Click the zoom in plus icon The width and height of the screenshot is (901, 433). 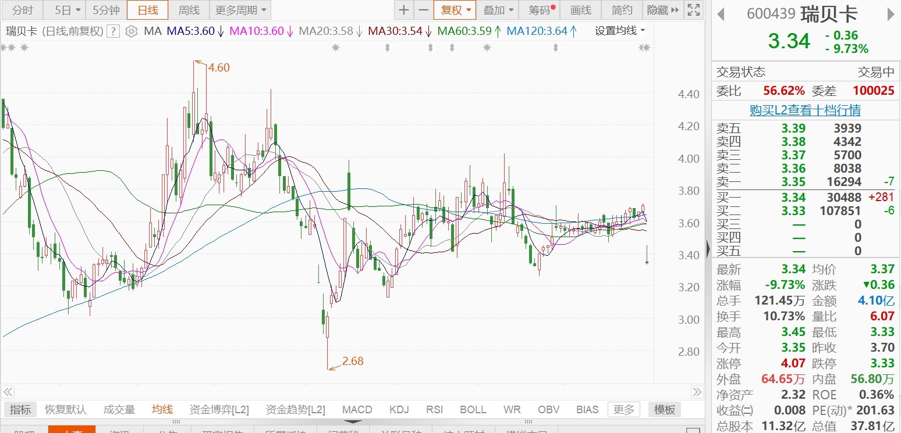coord(404,10)
